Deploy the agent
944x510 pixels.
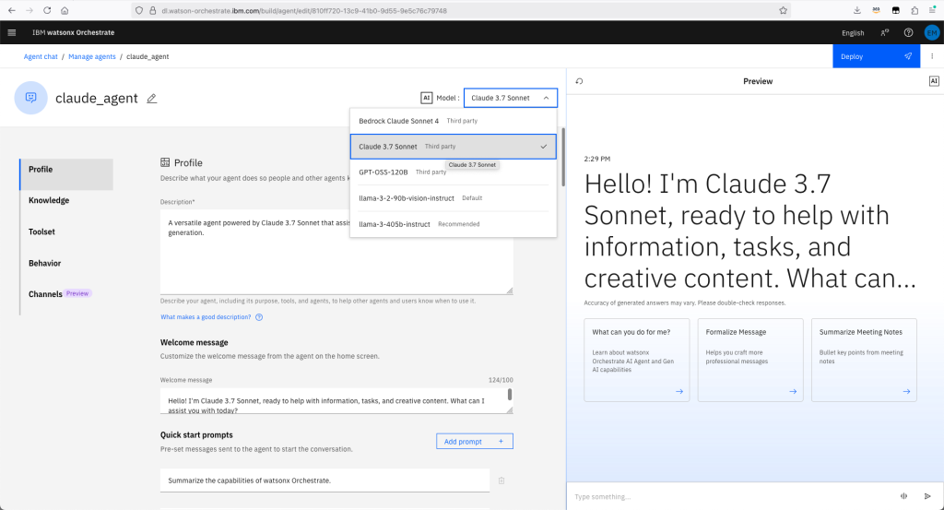pos(876,56)
